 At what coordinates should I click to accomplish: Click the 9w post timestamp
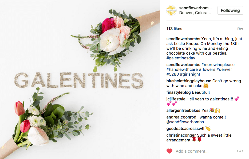pos(240,29)
